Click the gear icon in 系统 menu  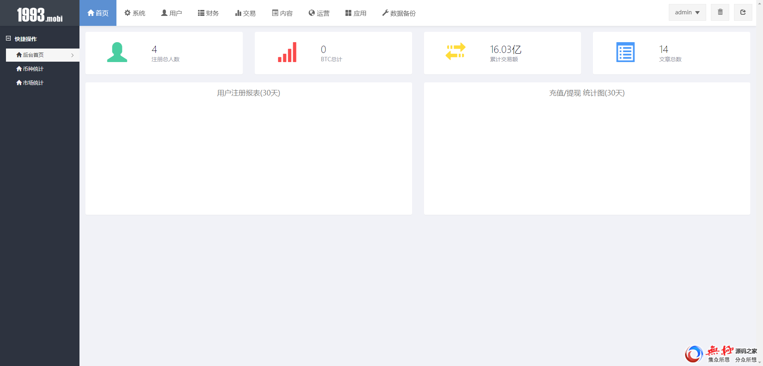[x=128, y=13]
